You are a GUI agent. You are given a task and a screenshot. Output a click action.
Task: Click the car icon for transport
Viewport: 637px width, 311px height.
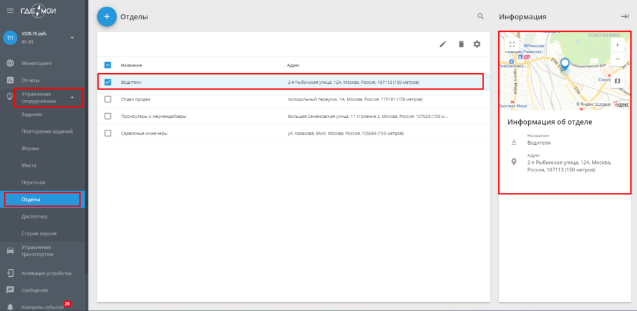[10, 251]
